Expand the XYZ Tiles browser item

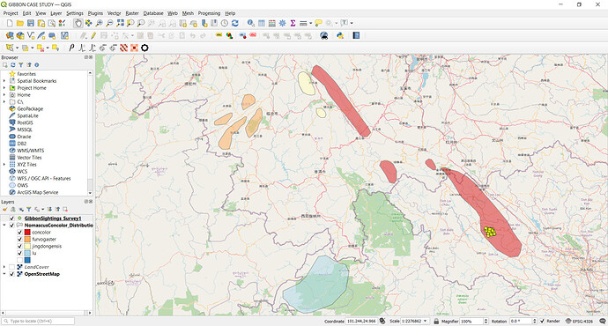(x=4, y=165)
